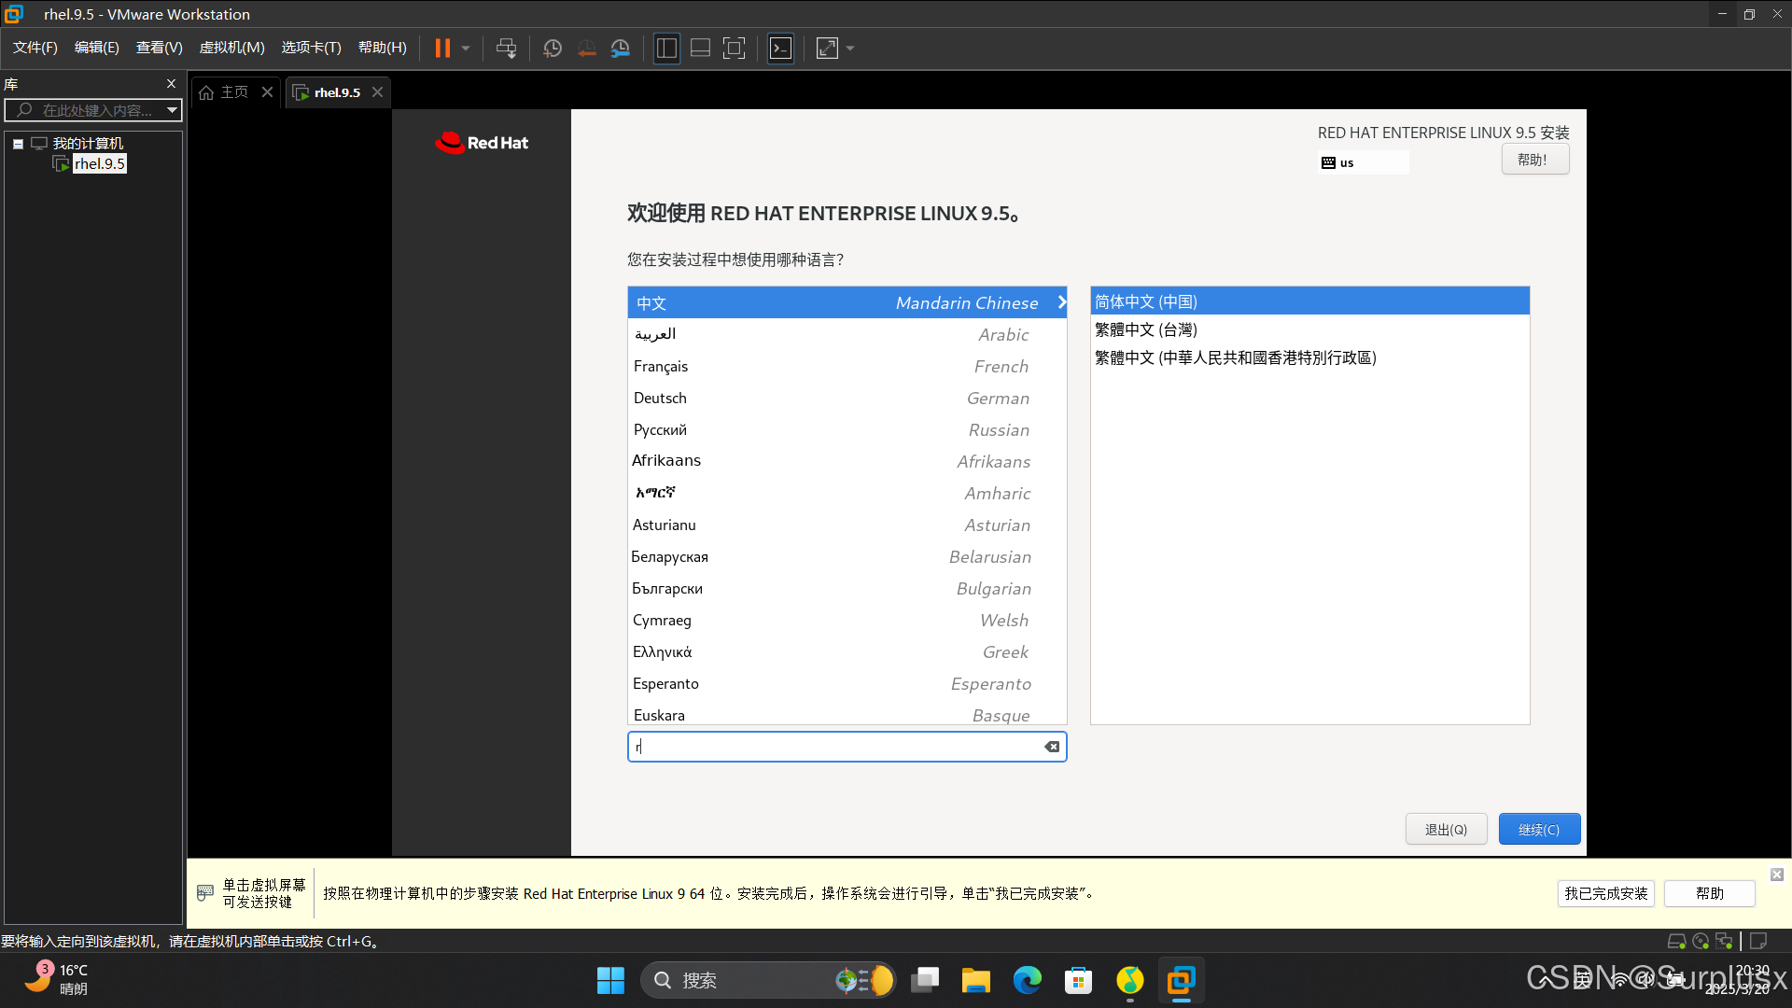Open the power options dropdown arrow
The height and width of the screenshot is (1008, 1792).
point(466,49)
